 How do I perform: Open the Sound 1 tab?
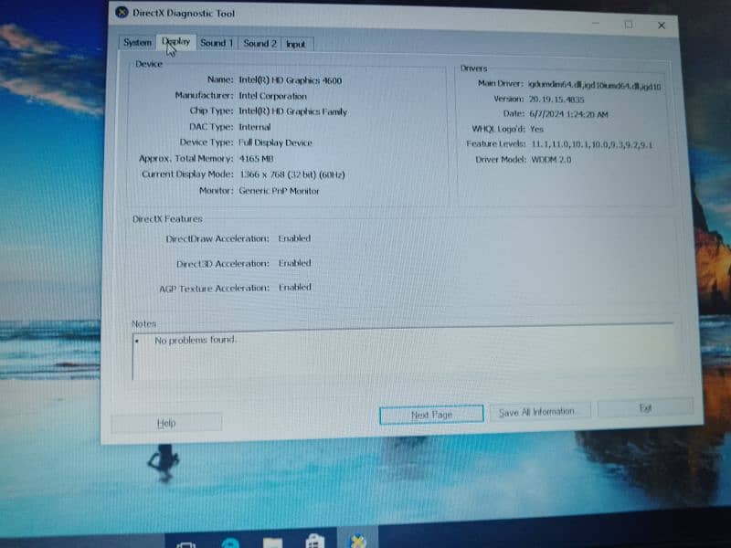[x=217, y=43]
